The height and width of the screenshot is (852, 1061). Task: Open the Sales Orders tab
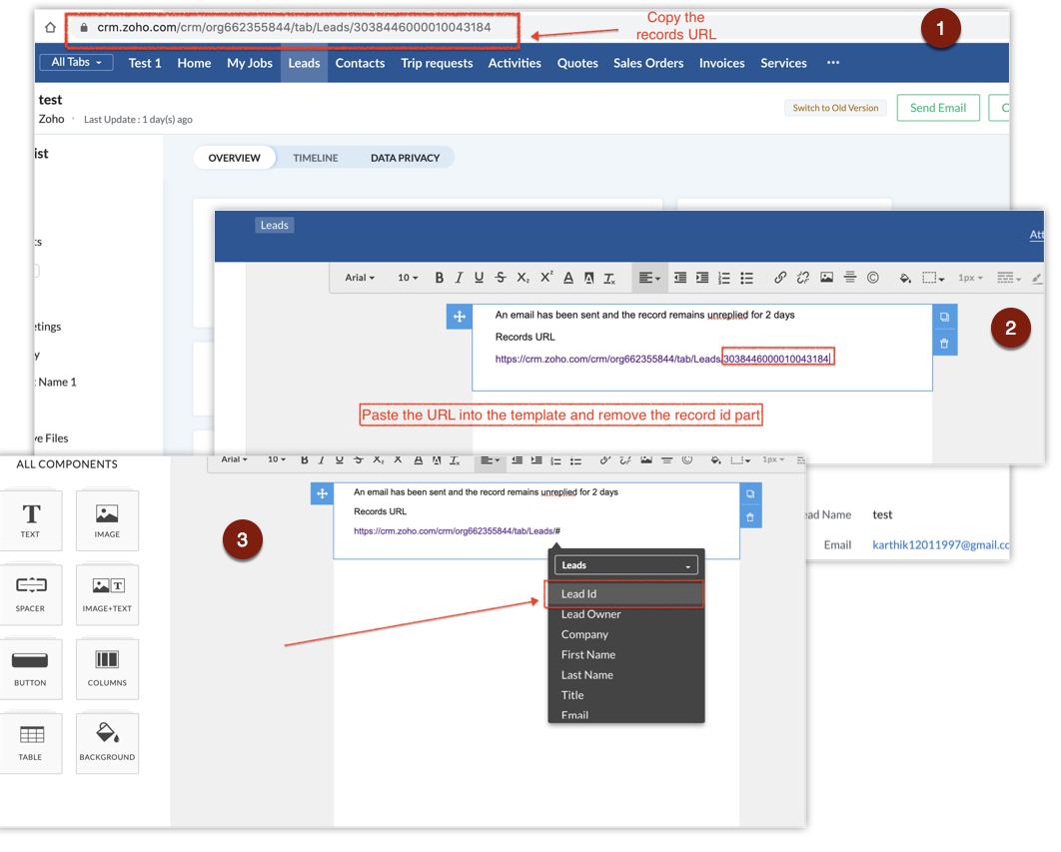648,63
